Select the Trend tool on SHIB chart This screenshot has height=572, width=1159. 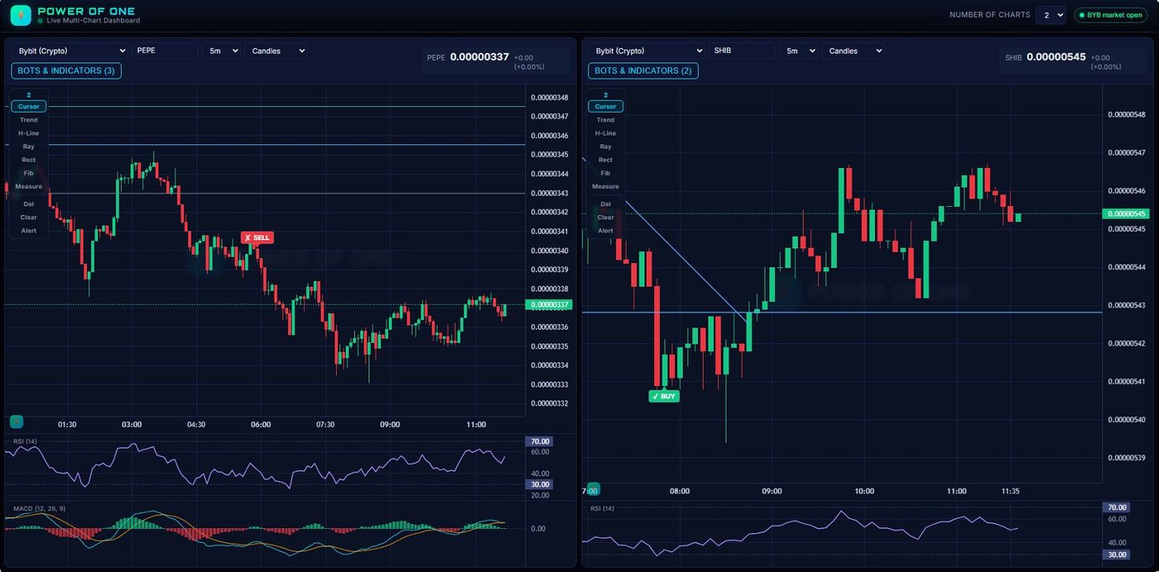tap(606, 120)
